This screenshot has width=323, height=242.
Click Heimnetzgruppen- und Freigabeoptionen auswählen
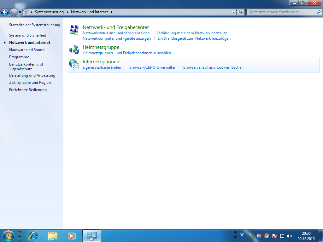click(x=127, y=53)
